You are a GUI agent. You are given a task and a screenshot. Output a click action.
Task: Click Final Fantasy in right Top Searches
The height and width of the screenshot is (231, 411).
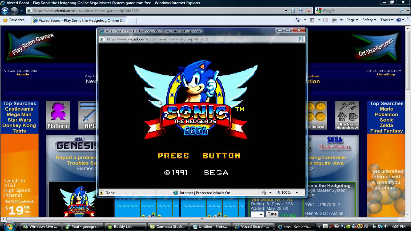click(386, 131)
